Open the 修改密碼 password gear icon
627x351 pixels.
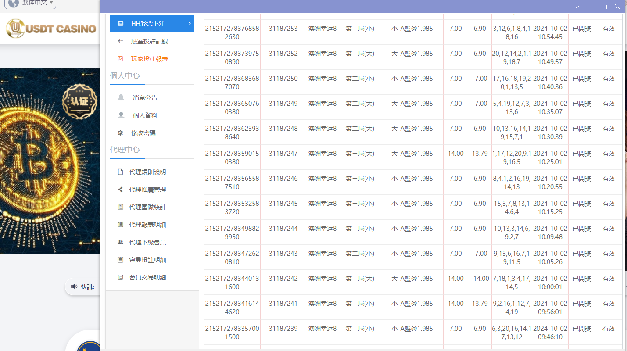coord(121,133)
